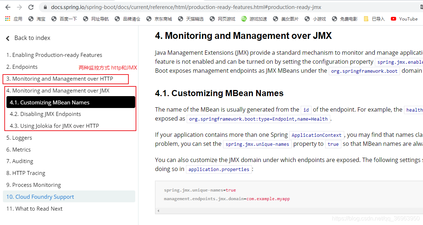Go to 3. Monitoring and Management over HTTP
The width and height of the screenshot is (423, 225).
click(60, 79)
